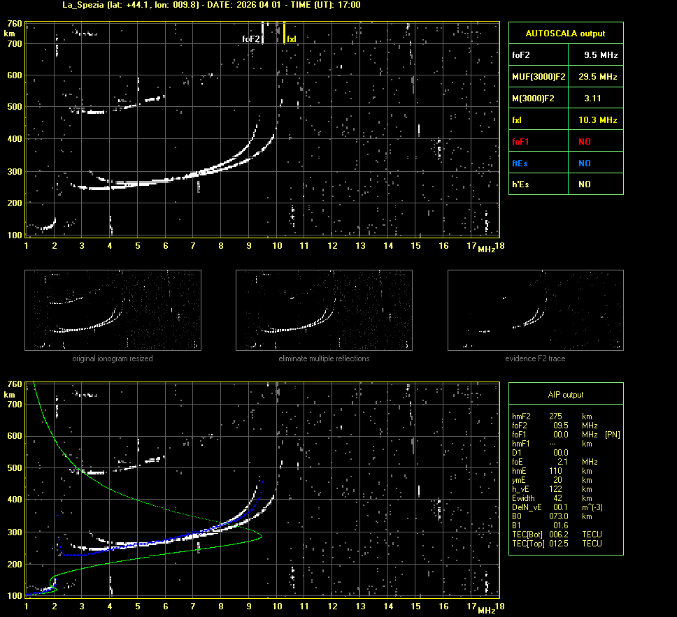Image resolution: width=677 pixels, height=617 pixels.
Task: Click the AIP output panel title
Action: (565, 395)
